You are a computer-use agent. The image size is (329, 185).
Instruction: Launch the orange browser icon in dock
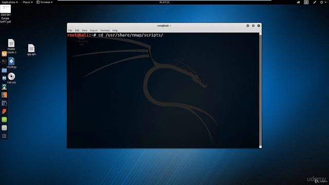point(4,54)
